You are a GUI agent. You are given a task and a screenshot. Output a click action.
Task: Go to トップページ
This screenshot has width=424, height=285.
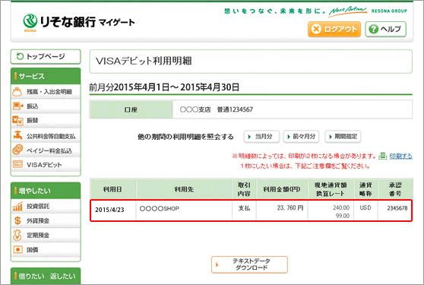pyautogui.click(x=46, y=56)
